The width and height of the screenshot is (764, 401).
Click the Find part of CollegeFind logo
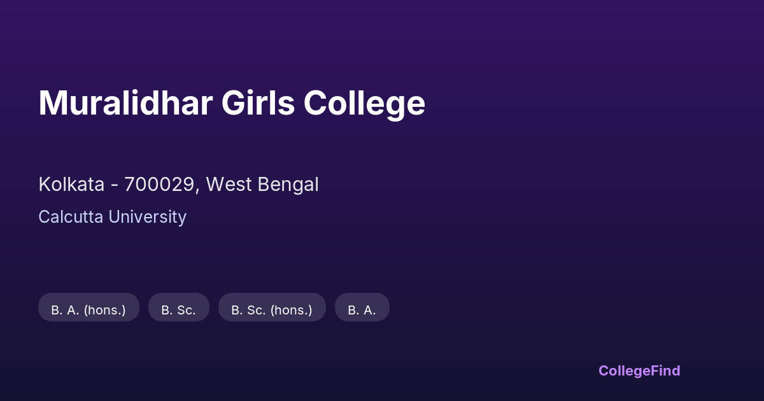(665, 370)
